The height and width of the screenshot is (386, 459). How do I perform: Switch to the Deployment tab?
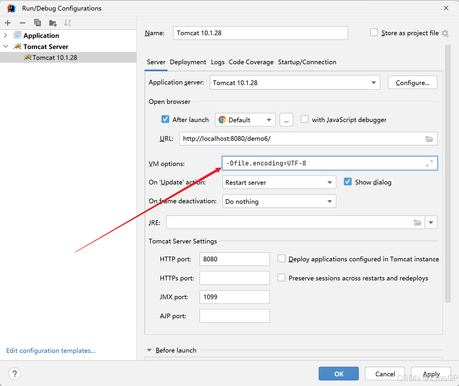188,62
